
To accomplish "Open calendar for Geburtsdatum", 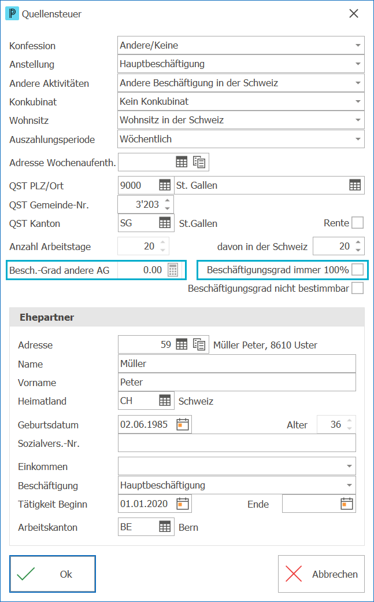I will point(183,425).
